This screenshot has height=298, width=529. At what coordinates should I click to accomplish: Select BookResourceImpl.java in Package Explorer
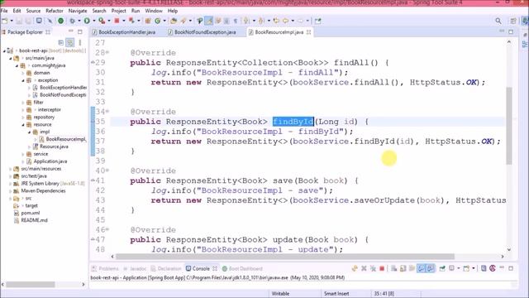pyautogui.click(x=66, y=139)
